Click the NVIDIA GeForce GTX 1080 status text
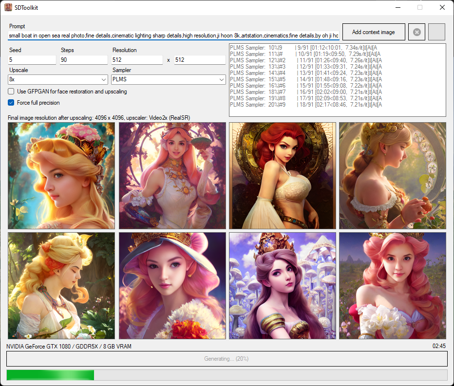The height and width of the screenshot is (386, 454). (69, 347)
